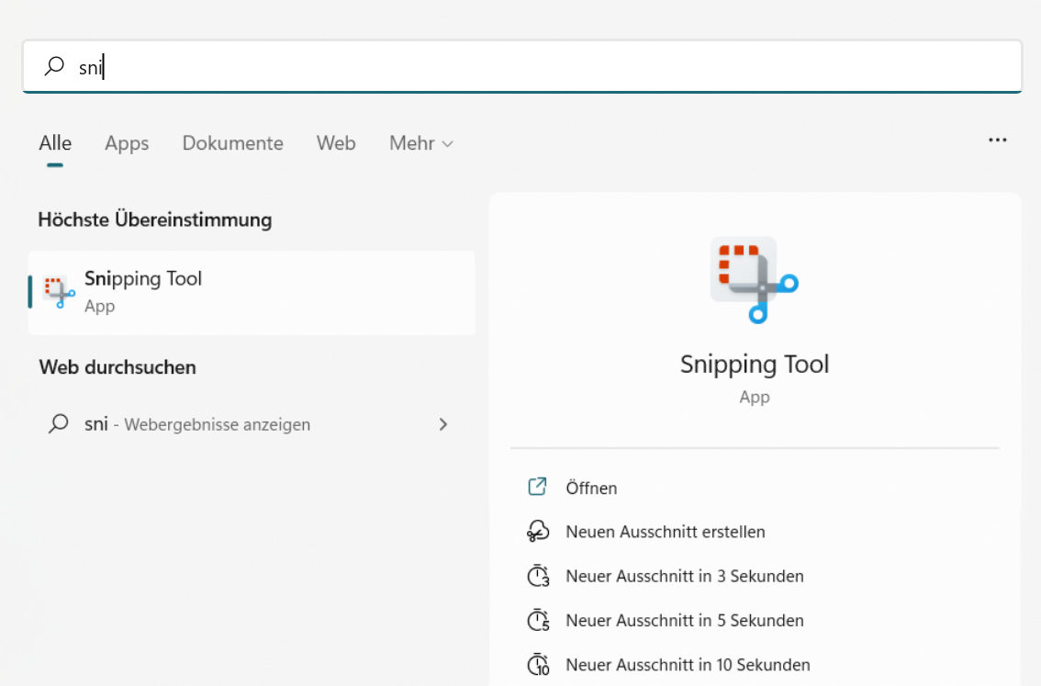The image size is (1041, 686).
Task: Switch to the Apps tab
Action: 127,142
